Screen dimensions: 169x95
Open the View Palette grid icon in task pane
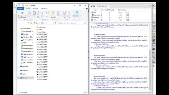(x=154, y=36)
